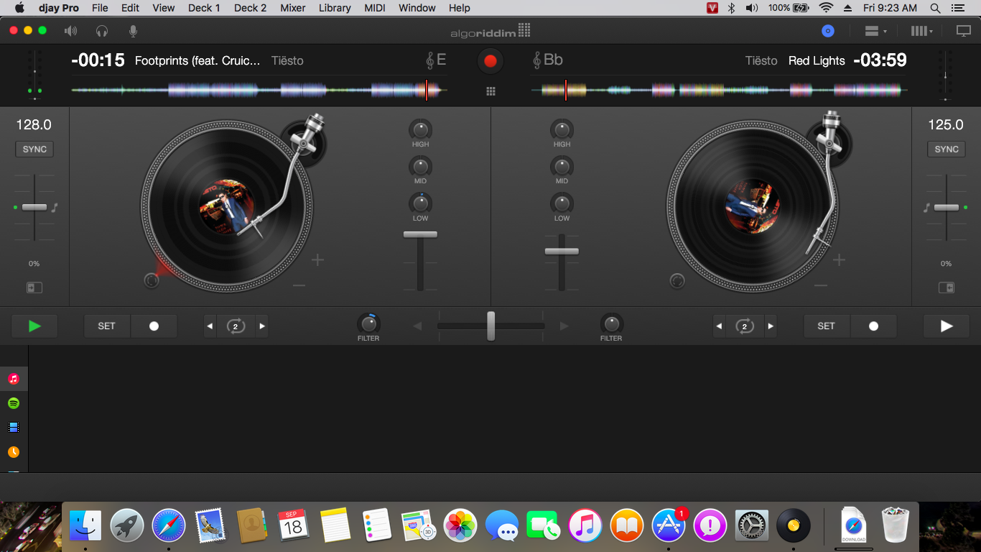Start recording with the red record button
Viewport: 981px width, 552px height.
click(x=490, y=61)
